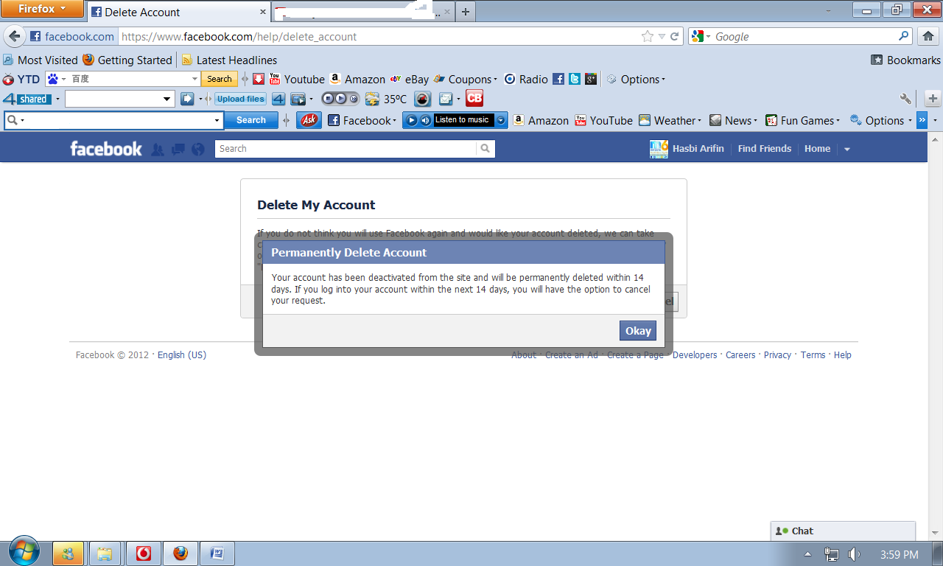Open the music widget dropdown arrow
The width and height of the screenshot is (943, 566).
pos(501,120)
